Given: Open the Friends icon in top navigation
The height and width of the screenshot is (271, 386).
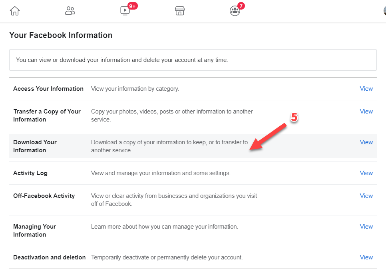Looking at the screenshot, I should 70,11.
